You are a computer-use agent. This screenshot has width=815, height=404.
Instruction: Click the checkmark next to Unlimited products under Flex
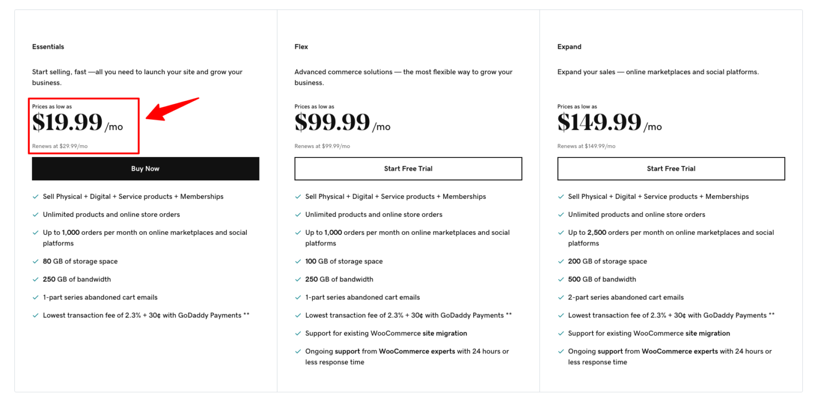[x=298, y=214]
